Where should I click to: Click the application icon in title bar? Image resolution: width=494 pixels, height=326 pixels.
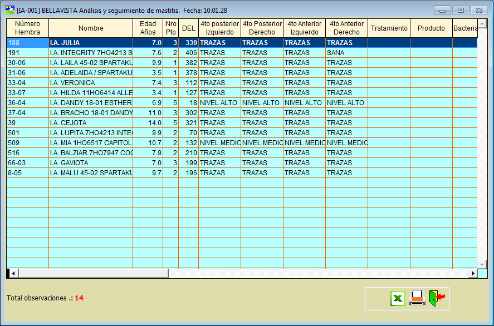[x=9, y=10]
